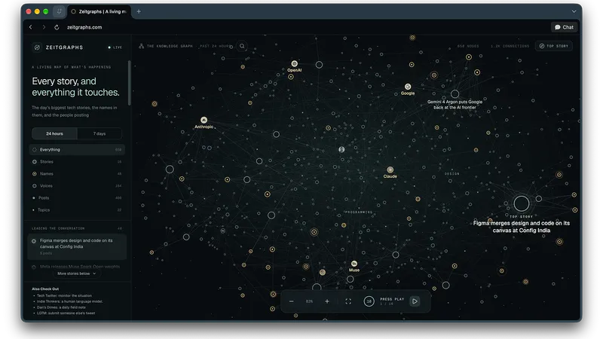Go forward in browser history

click(44, 27)
